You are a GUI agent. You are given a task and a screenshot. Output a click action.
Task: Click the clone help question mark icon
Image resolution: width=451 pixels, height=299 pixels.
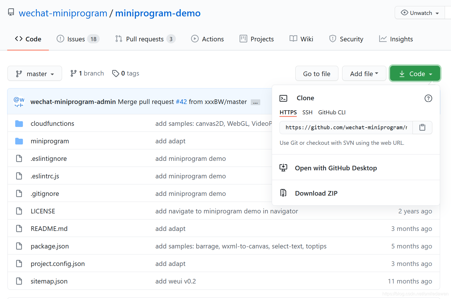428,98
